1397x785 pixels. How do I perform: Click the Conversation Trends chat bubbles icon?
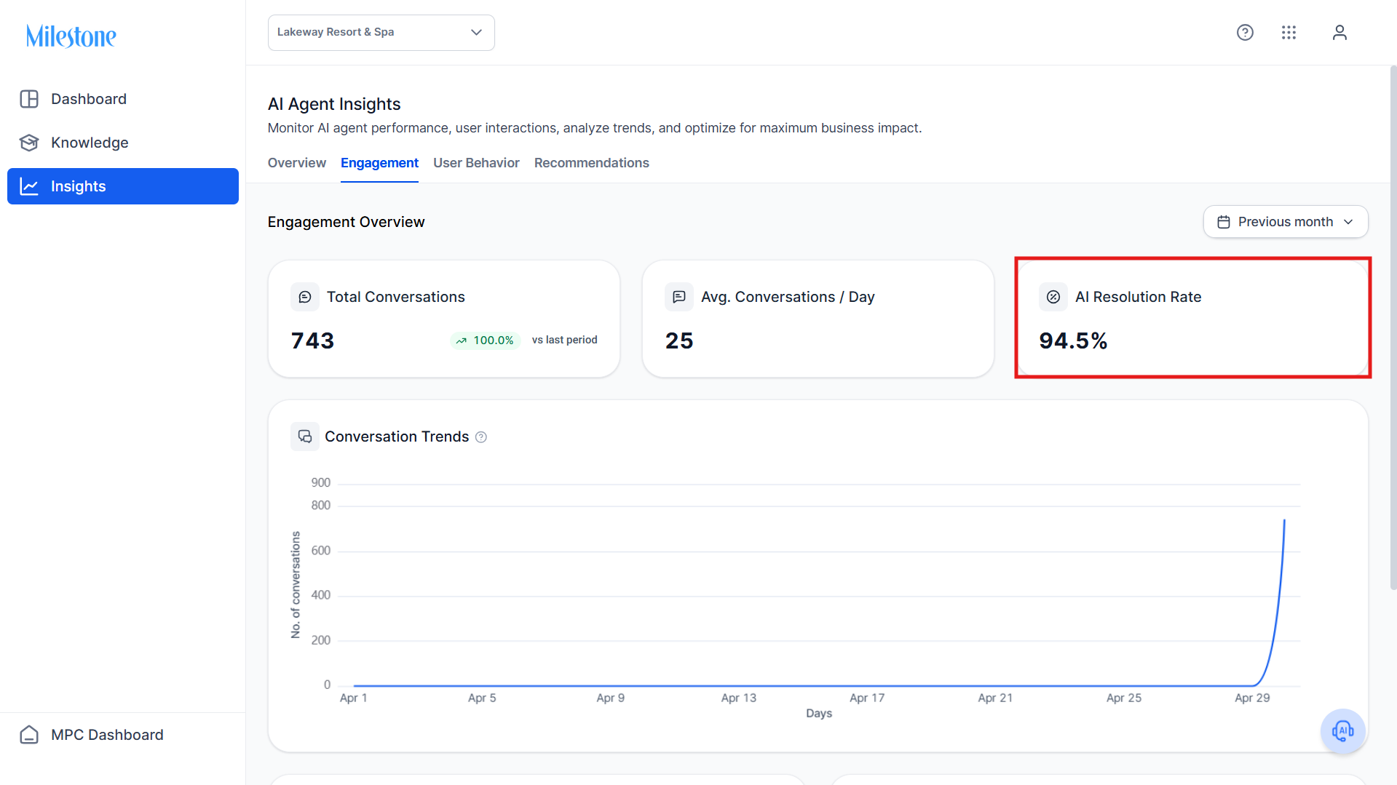[x=305, y=437]
